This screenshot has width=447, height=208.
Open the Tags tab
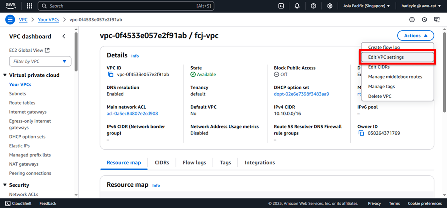(x=225, y=162)
